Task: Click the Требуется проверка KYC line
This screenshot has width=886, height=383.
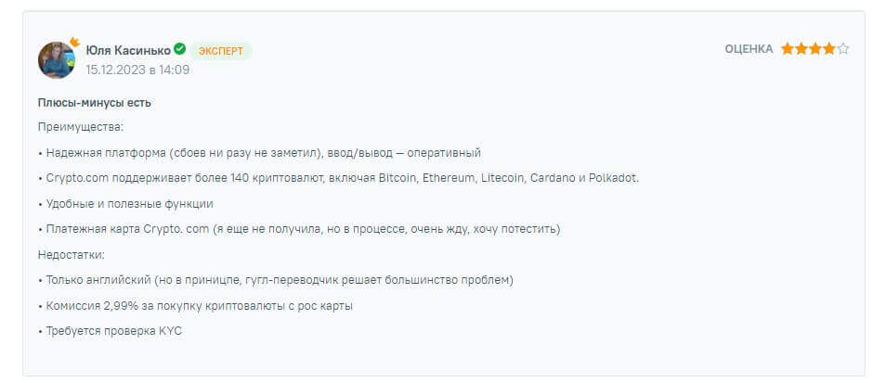Action: tap(111, 331)
